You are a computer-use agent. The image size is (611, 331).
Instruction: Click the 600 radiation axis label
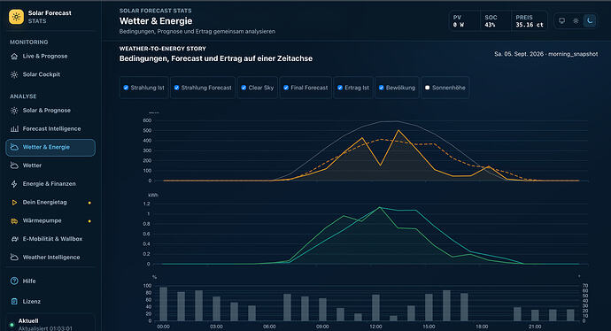pyautogui.click(x=147, y=120)
